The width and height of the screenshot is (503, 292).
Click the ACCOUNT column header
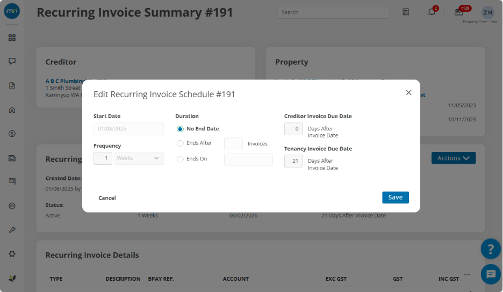235,279
